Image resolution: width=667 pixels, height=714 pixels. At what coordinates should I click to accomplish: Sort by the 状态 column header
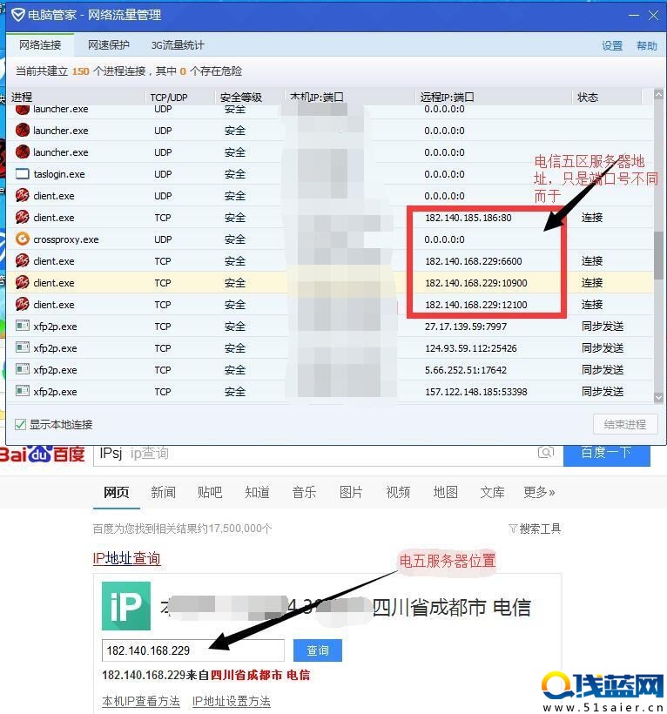click(587, 98)
